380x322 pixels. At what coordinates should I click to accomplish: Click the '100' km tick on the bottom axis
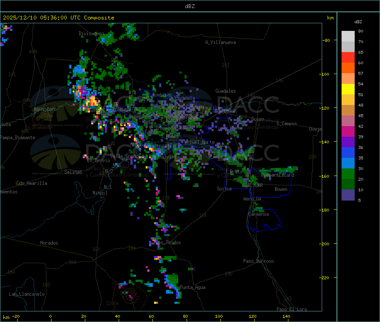pyautogui.click(x=219, y=316)
